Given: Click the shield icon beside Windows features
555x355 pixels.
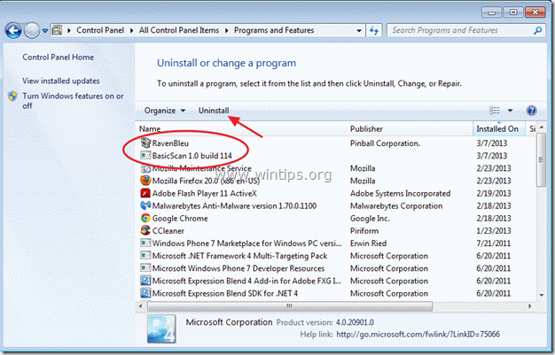Looking at the screenshot, I should (x=13, y=96).
